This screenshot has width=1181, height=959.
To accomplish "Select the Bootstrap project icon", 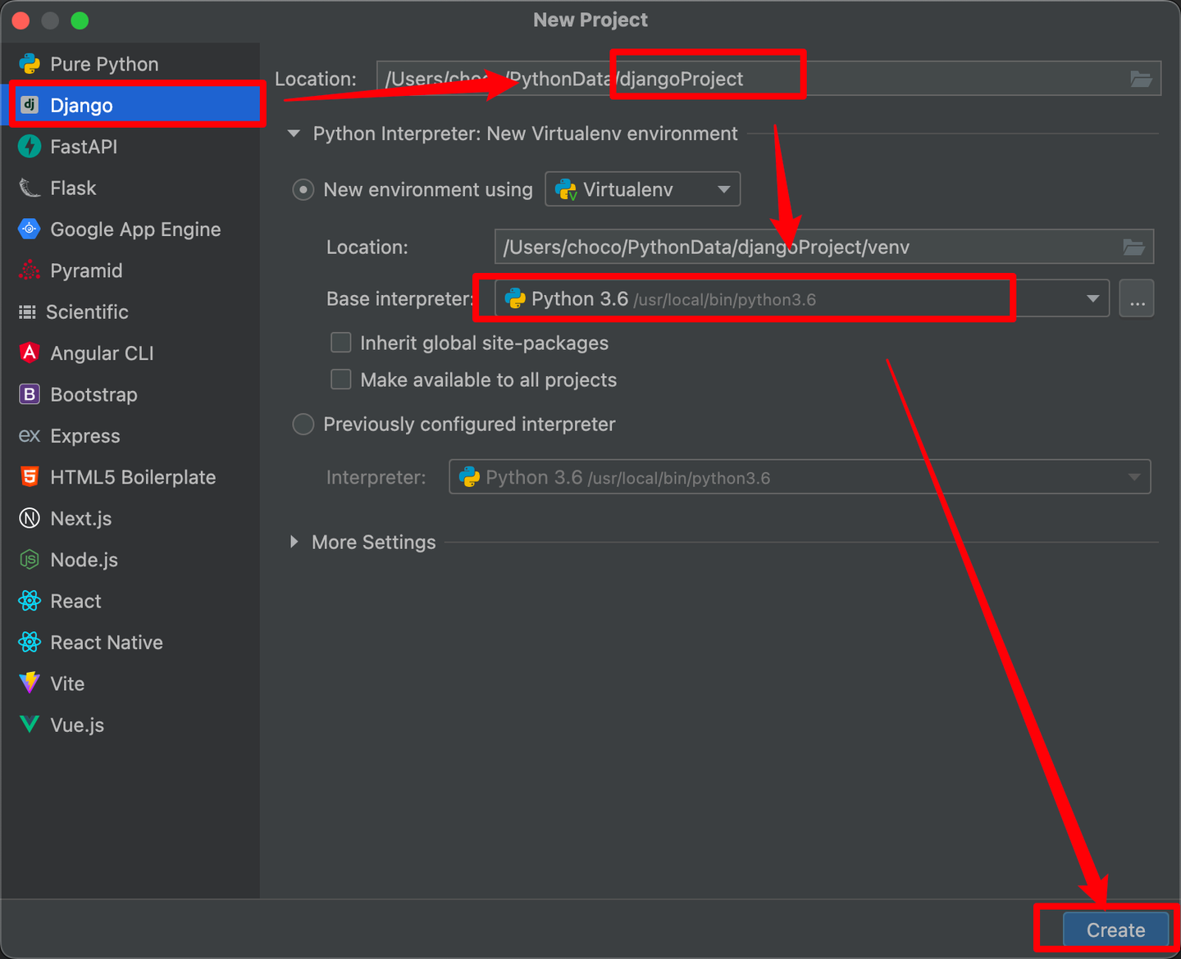I will click(30, 394).
